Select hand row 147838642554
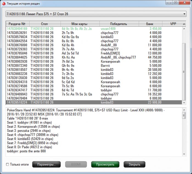Viewport: 192px width, 174px height. [x=94, y=41]
